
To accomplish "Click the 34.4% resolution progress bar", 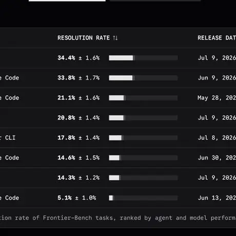I will point(143,58).
